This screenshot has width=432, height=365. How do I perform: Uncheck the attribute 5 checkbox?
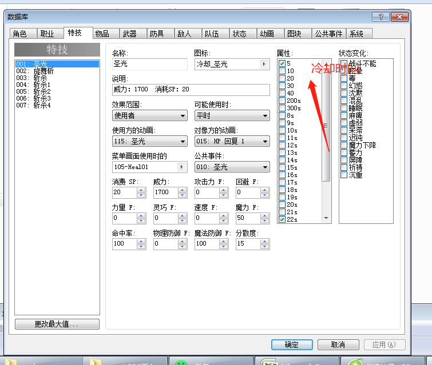pos(282,63)
